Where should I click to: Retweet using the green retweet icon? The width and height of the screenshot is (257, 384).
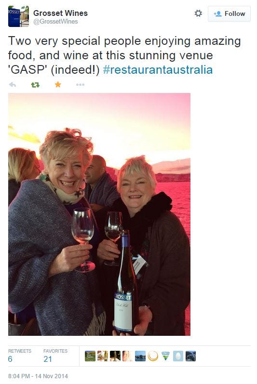pos(35,85)
